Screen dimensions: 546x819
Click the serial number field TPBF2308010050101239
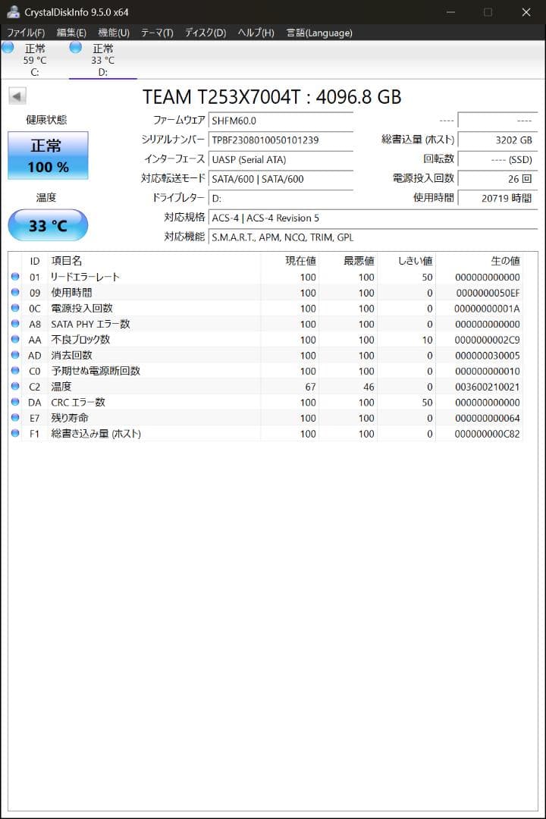pos(281,140)
